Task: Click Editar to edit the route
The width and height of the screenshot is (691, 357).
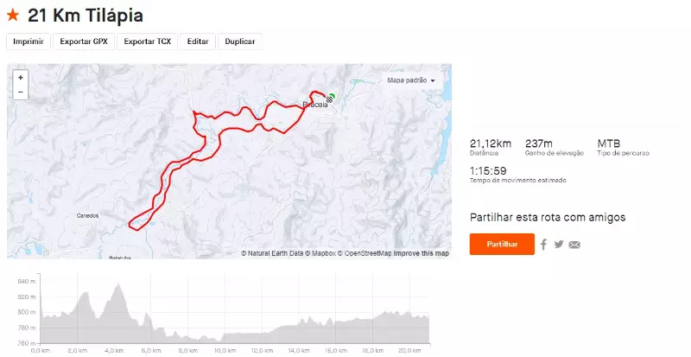Action: point(198,41)
